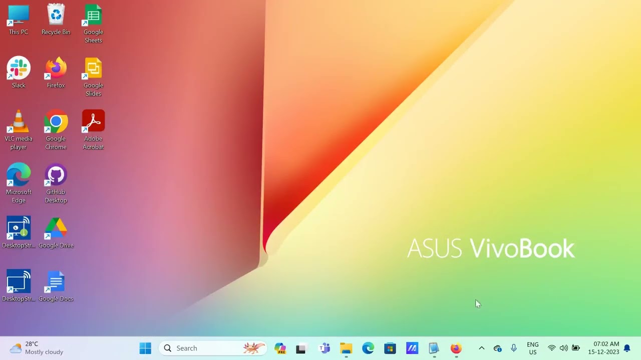Viewport: 641px width, 360px height.
Task: Select the Google Sheets shortcut
Action: 93,24
